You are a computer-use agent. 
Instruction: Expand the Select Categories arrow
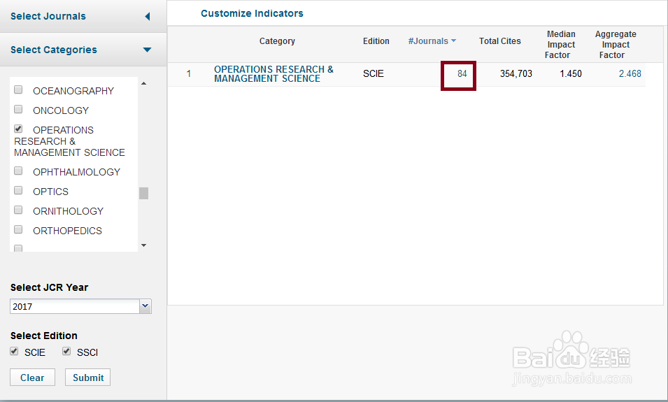click(x=147, y=50)
